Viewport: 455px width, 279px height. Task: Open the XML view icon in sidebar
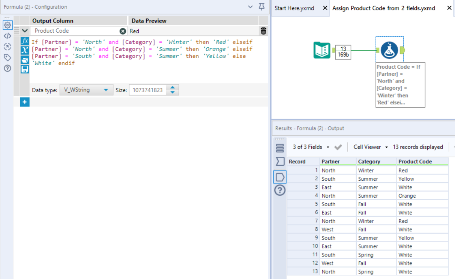point(7,36)
